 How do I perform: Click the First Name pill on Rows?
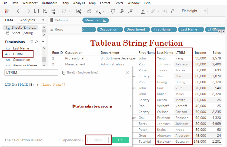[164, 29]
